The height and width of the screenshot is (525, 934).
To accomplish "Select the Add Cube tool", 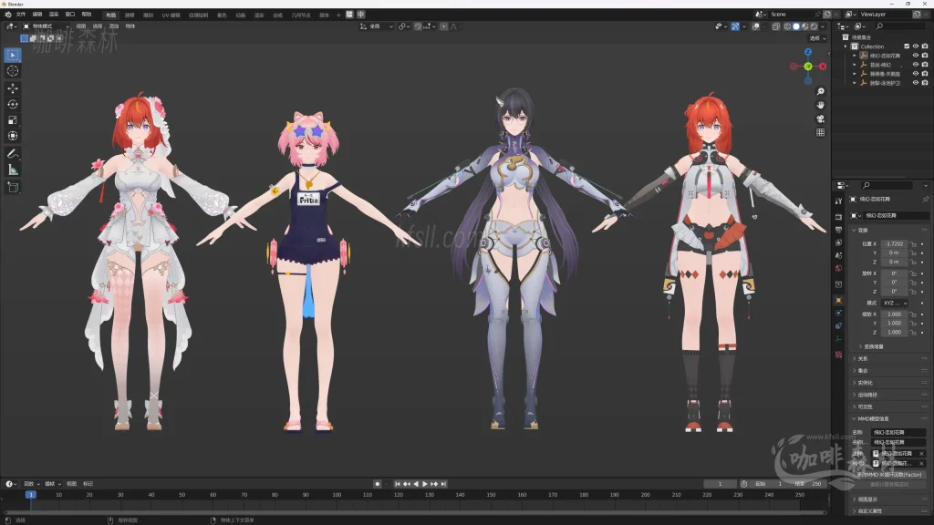I will click(x=13, y=188).
